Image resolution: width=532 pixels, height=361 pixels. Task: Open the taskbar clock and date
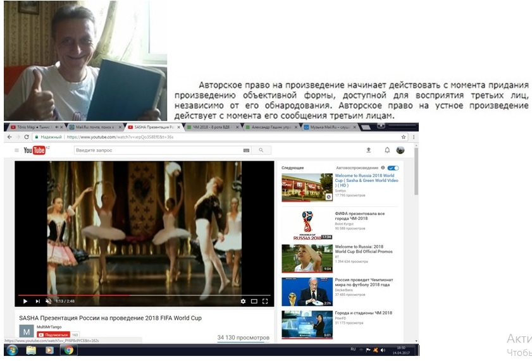point(401,350)
